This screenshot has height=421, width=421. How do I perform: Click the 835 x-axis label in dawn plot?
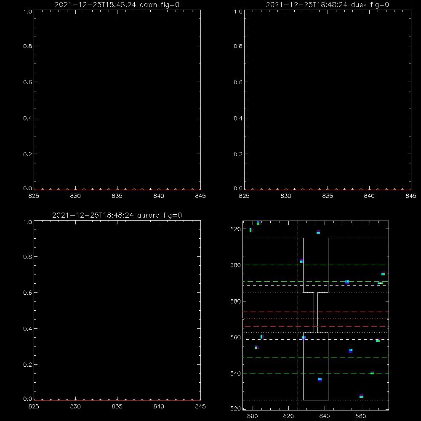pos(117,196)
